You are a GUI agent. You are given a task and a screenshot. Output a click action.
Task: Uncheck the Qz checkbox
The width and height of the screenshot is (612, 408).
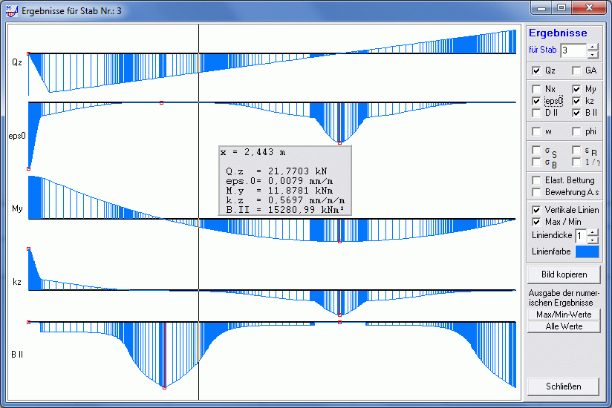click(x=537, y=70)
